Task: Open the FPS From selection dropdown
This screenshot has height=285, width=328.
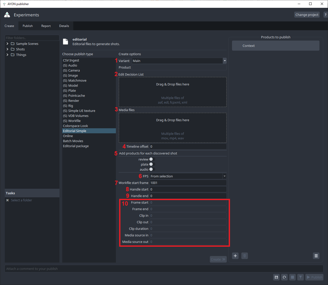Action: point(188,176)
